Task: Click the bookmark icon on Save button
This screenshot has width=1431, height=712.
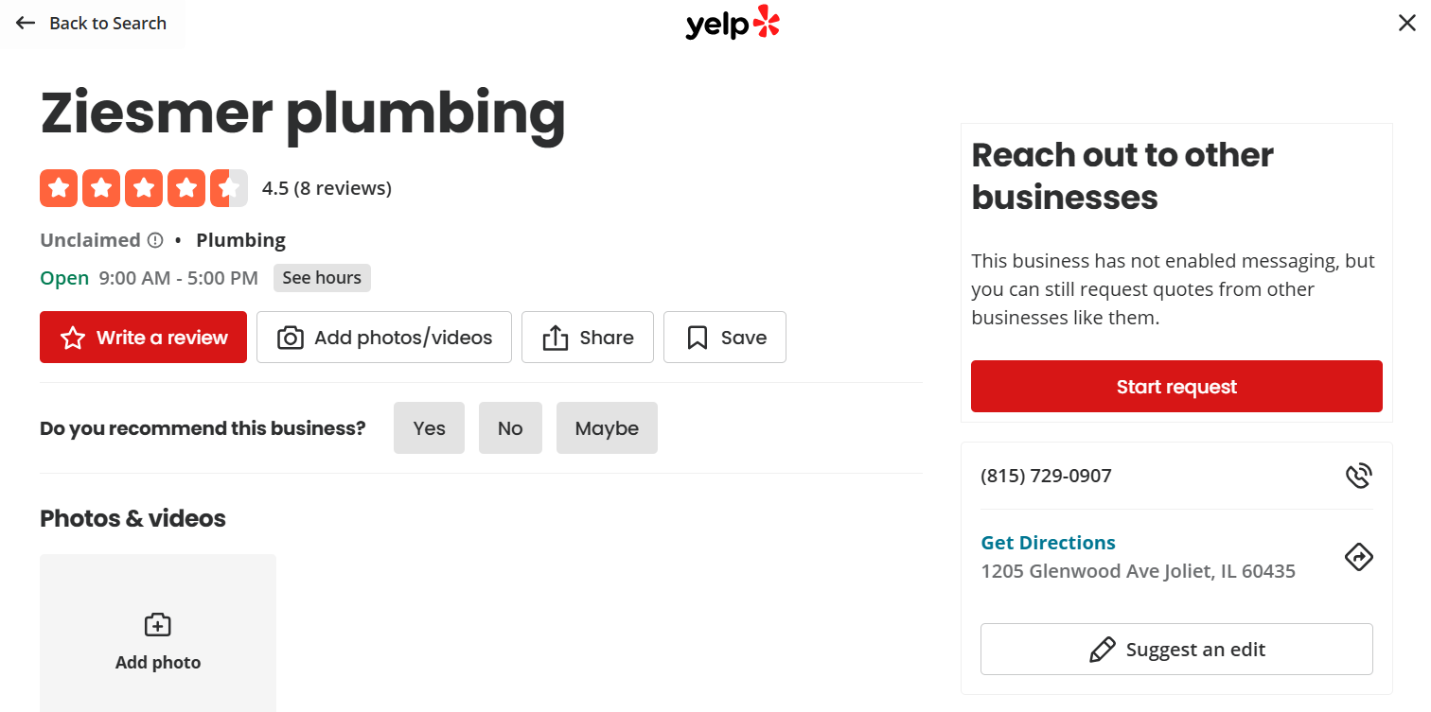Action: click(x=698, y=337)
